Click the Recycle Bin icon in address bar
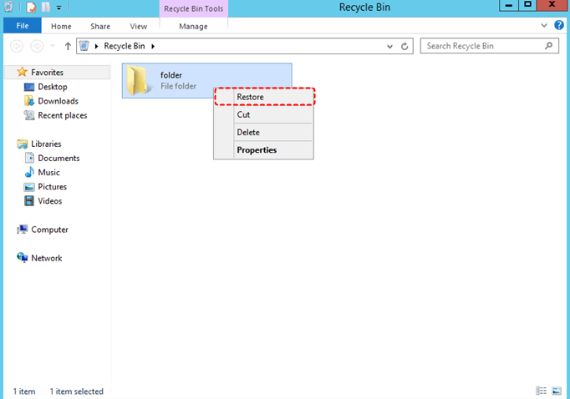 84,46
